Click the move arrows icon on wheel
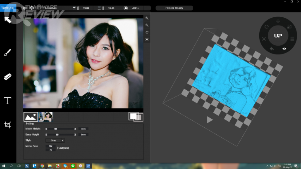Screen dimensions: 301x169 [x=264, y=39]
